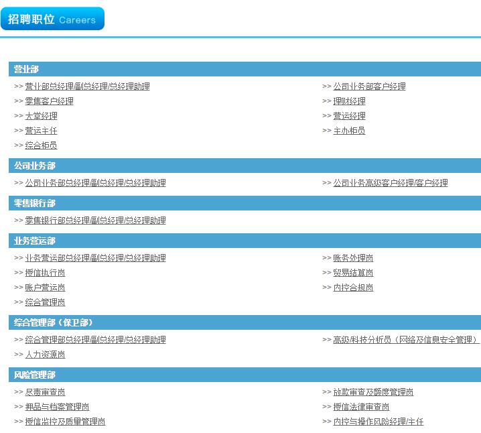Open the 综合柜员 job link
This screenshot has height=433, width=481.
coord(41,145)
